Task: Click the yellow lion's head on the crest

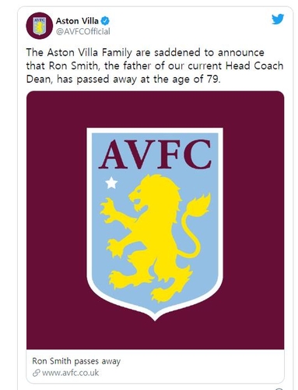Action: 153,193
